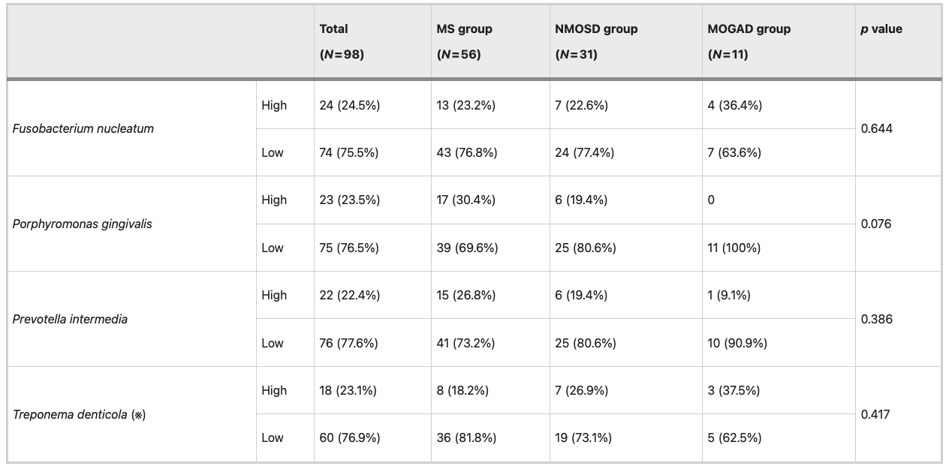Image resolution: width=949 pixels, height=469 pixels.
Task: Select the 17 (30.4%) MS group cell
Action: [x=466, y=200]
